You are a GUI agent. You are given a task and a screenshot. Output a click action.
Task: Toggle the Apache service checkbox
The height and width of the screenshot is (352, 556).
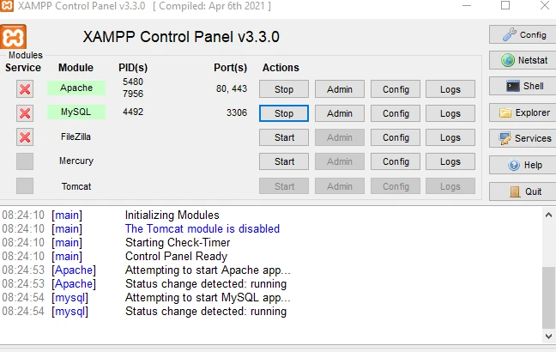25,89
